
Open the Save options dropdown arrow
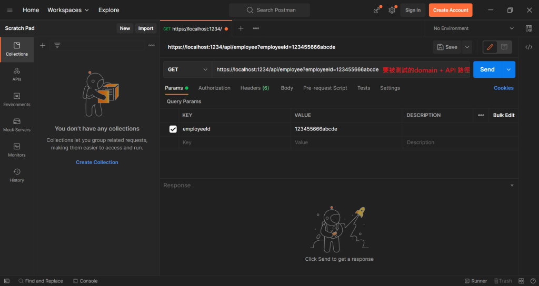coord(467,47)
